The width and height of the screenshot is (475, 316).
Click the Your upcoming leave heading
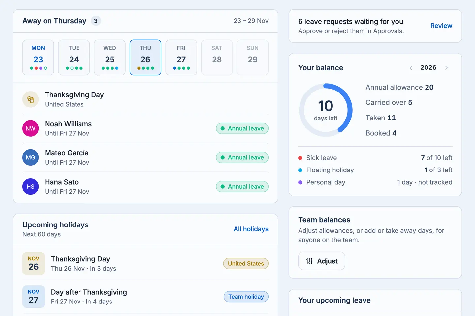(x=334, y=300)
